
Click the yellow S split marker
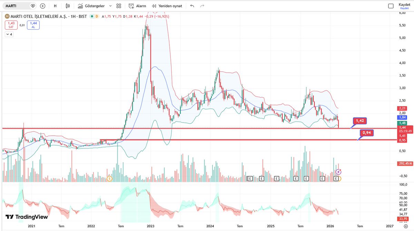109,178
